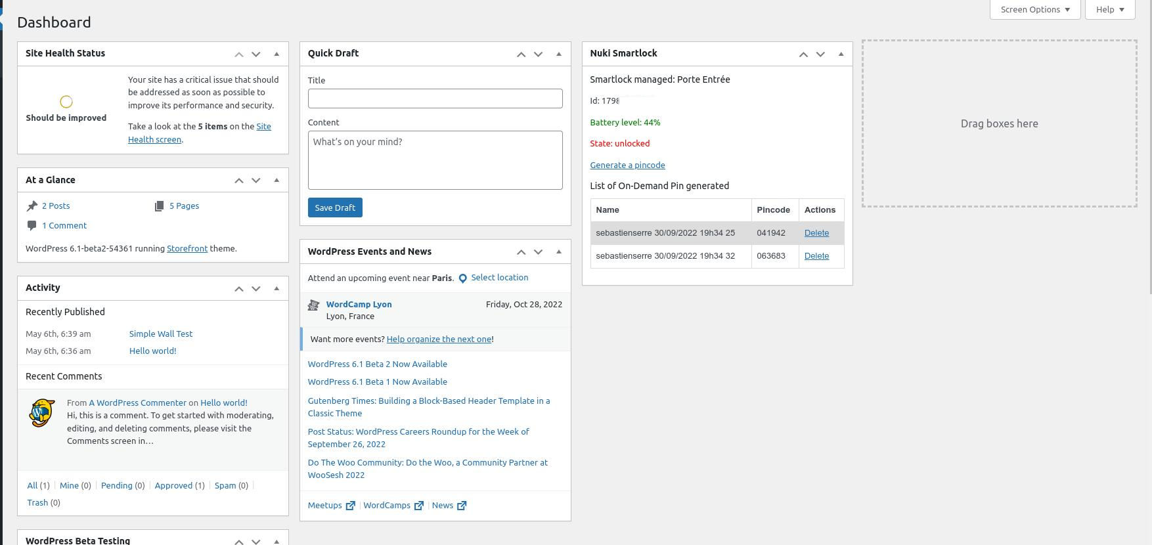1152x545 pixels.
Task: Move Quick Draft widget down
Action: click(538, 54)
